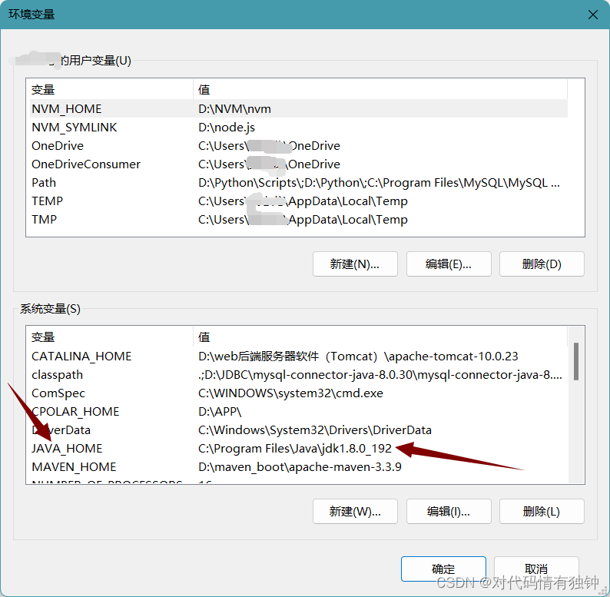610x597 pixels.
Task: Click the apache-tomcat-10.0.23 value
Action: [358, 356]
